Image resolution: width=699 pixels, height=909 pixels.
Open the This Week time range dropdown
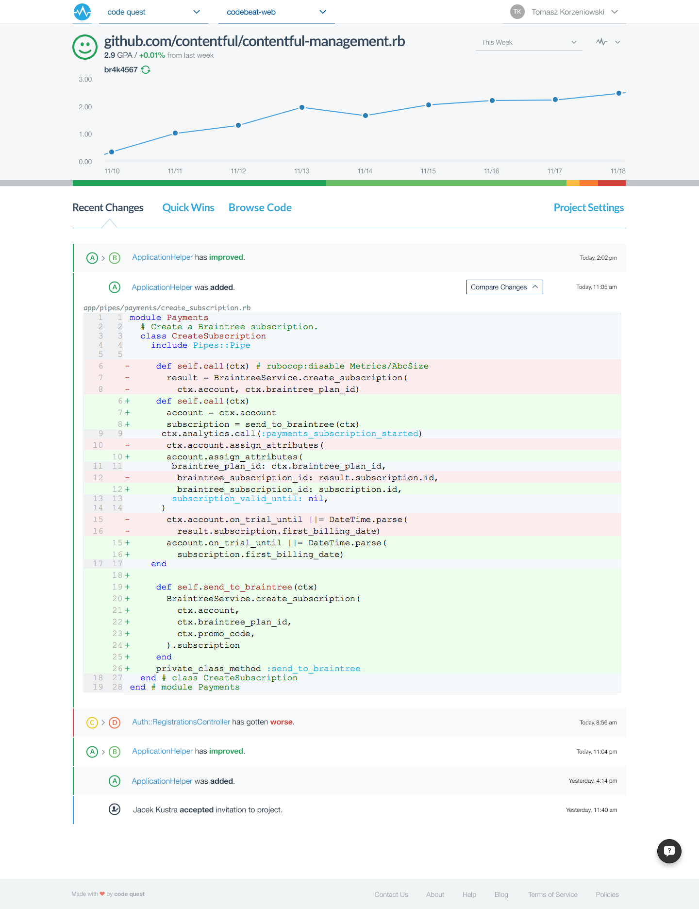pyautogui.click(x=529, y=42)
